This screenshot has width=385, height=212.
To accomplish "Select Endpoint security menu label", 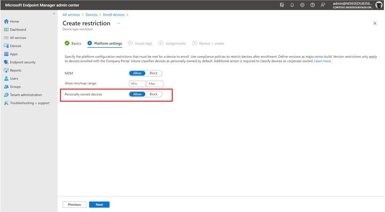I will [x=23, y=62].
